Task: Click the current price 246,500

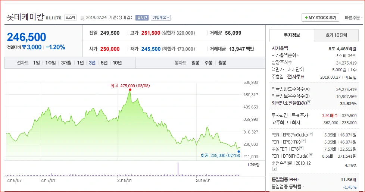Action: tap(26, 37)
